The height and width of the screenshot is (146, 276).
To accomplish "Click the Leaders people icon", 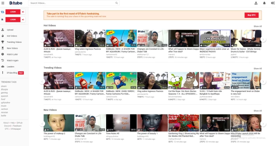I will [3, 67].
